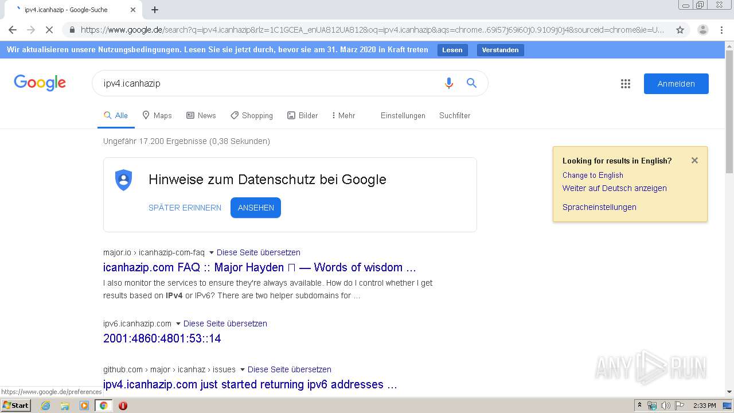Go to Google home via the logo
This screenshot has height=413, width=734.
tap(40, 83)
